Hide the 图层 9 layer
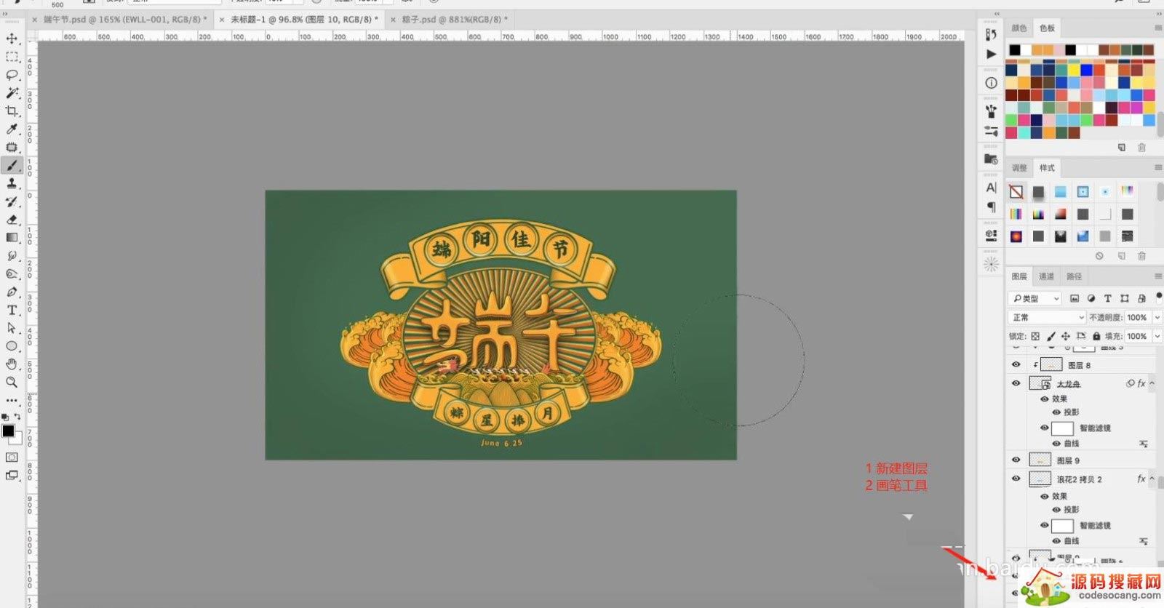The image size is (1164, 608). (x=1016, y=460)
